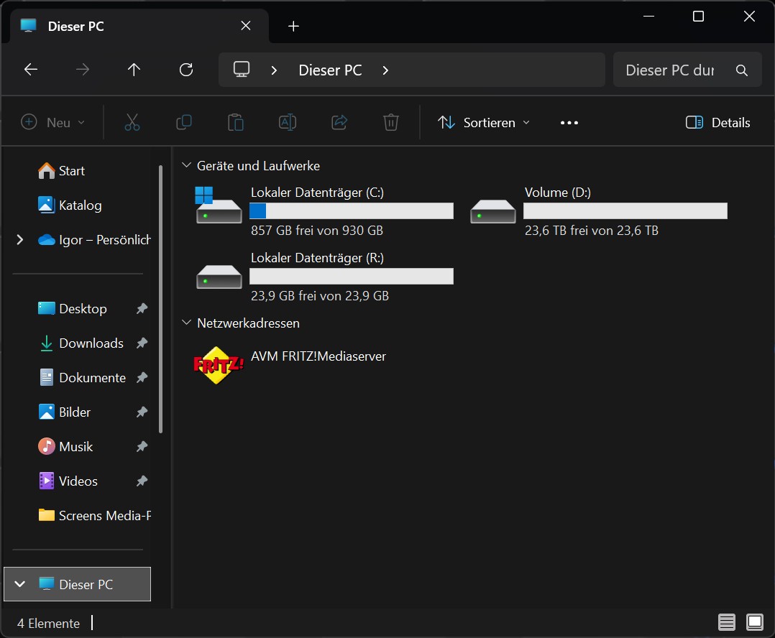Switch to list details view in status bar
This screenshot has width=775, height=638.
pos(727,622)
